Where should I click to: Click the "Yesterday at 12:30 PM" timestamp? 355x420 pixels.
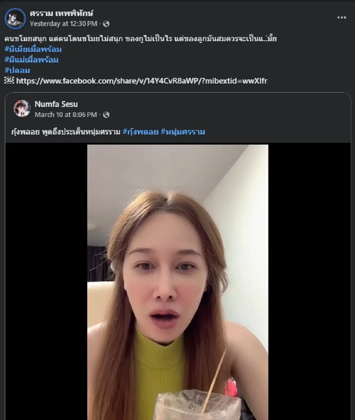pyautogui.click(x=63, y=24)
